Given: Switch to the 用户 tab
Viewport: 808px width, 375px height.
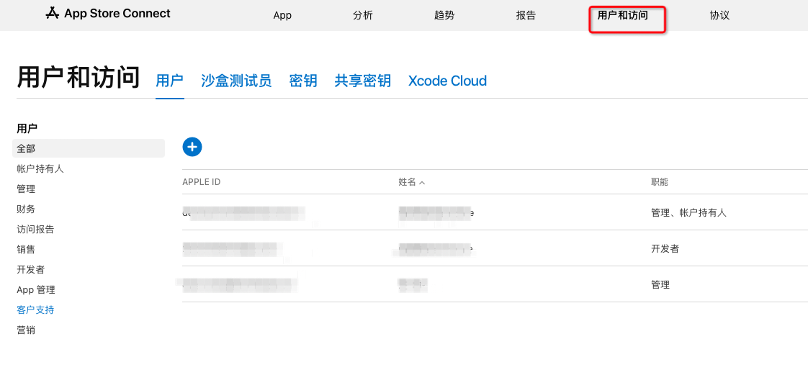Looking at the screenshot, I should pos(169,81).
